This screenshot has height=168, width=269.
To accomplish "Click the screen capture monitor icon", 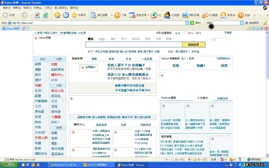I will tap(185, 15).
